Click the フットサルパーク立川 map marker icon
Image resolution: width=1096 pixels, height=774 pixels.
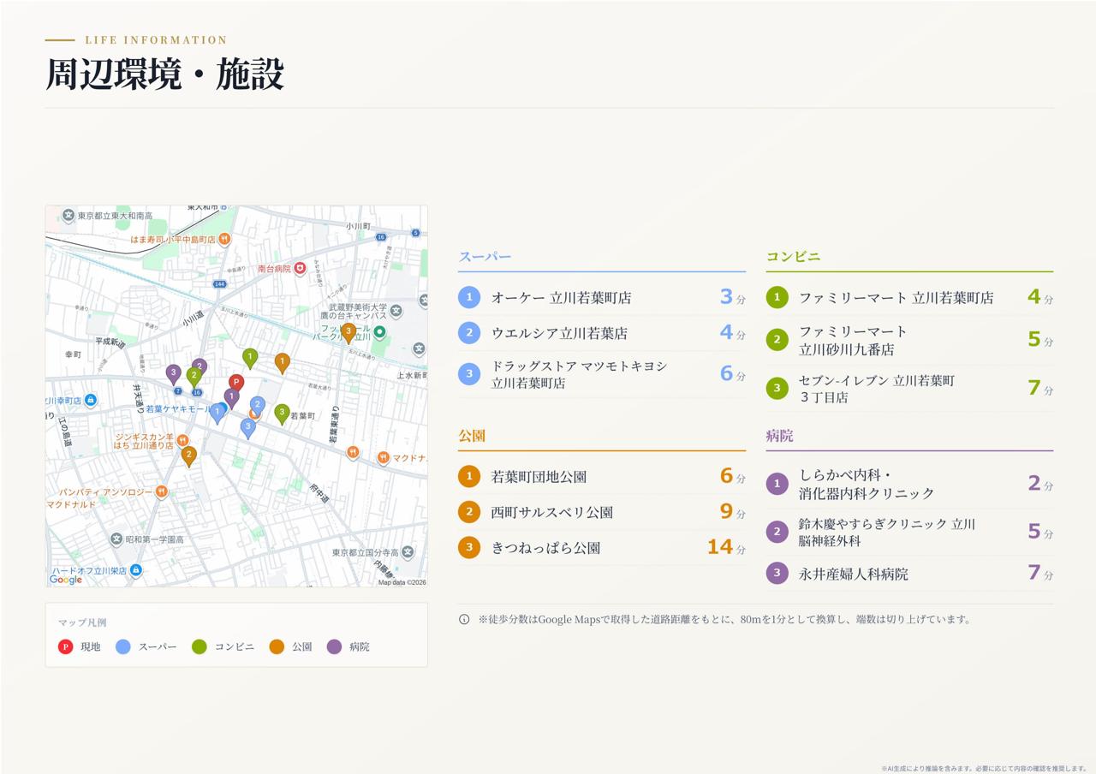379,331
